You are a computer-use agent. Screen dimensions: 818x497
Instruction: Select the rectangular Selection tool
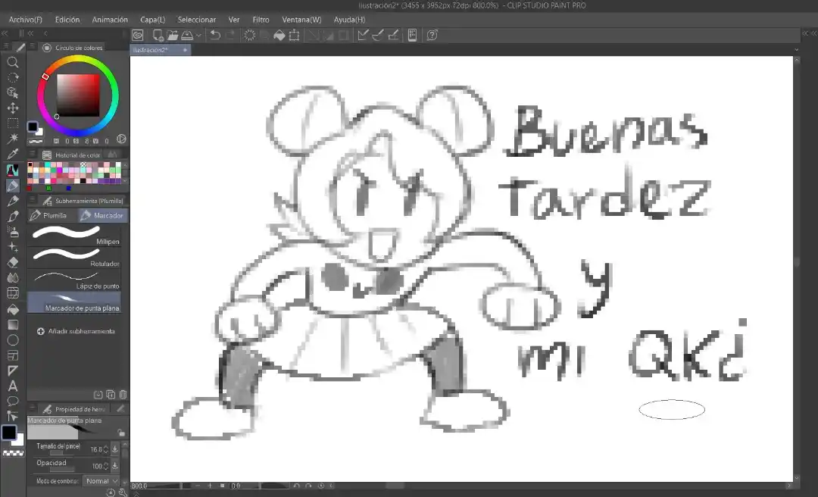point(13,123)
